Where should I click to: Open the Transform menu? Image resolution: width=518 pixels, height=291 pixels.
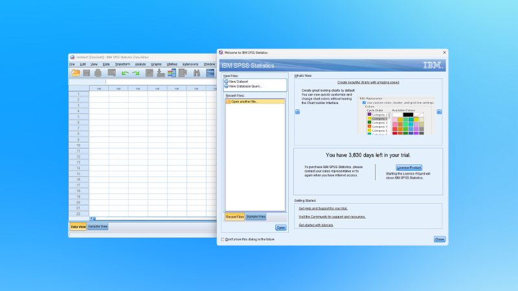point(122,64)
